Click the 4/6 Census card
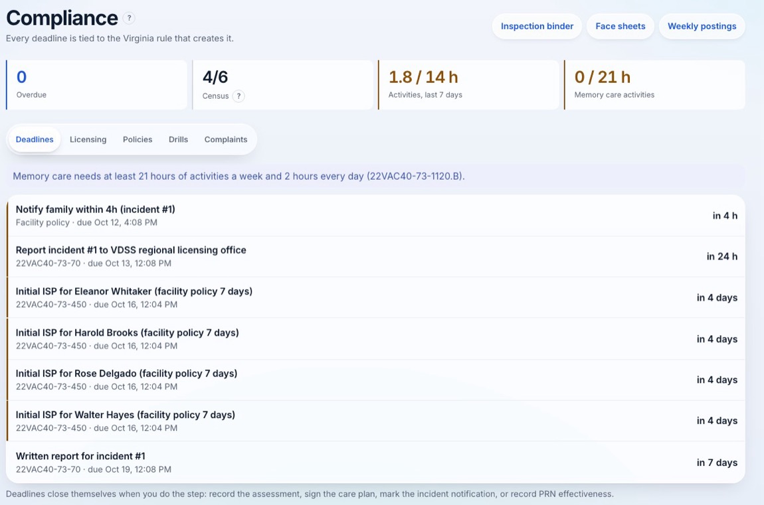 (x=282, y=85)
